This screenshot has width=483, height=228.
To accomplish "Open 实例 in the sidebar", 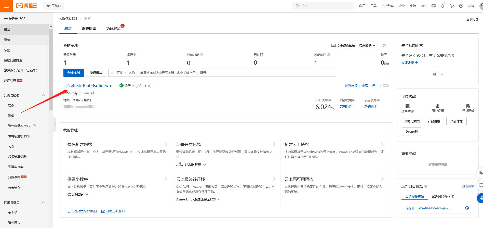I will click(11, 105).
